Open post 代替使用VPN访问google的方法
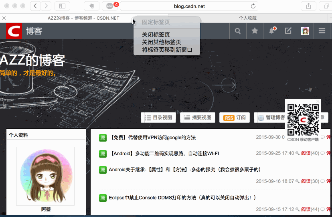332x217 pixels. click(152, 138)
